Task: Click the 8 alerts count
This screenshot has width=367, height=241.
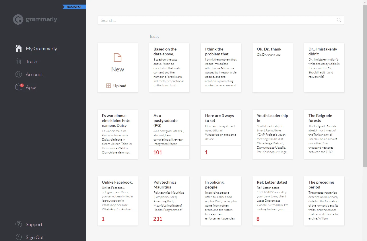Action: tap(258, 219)
